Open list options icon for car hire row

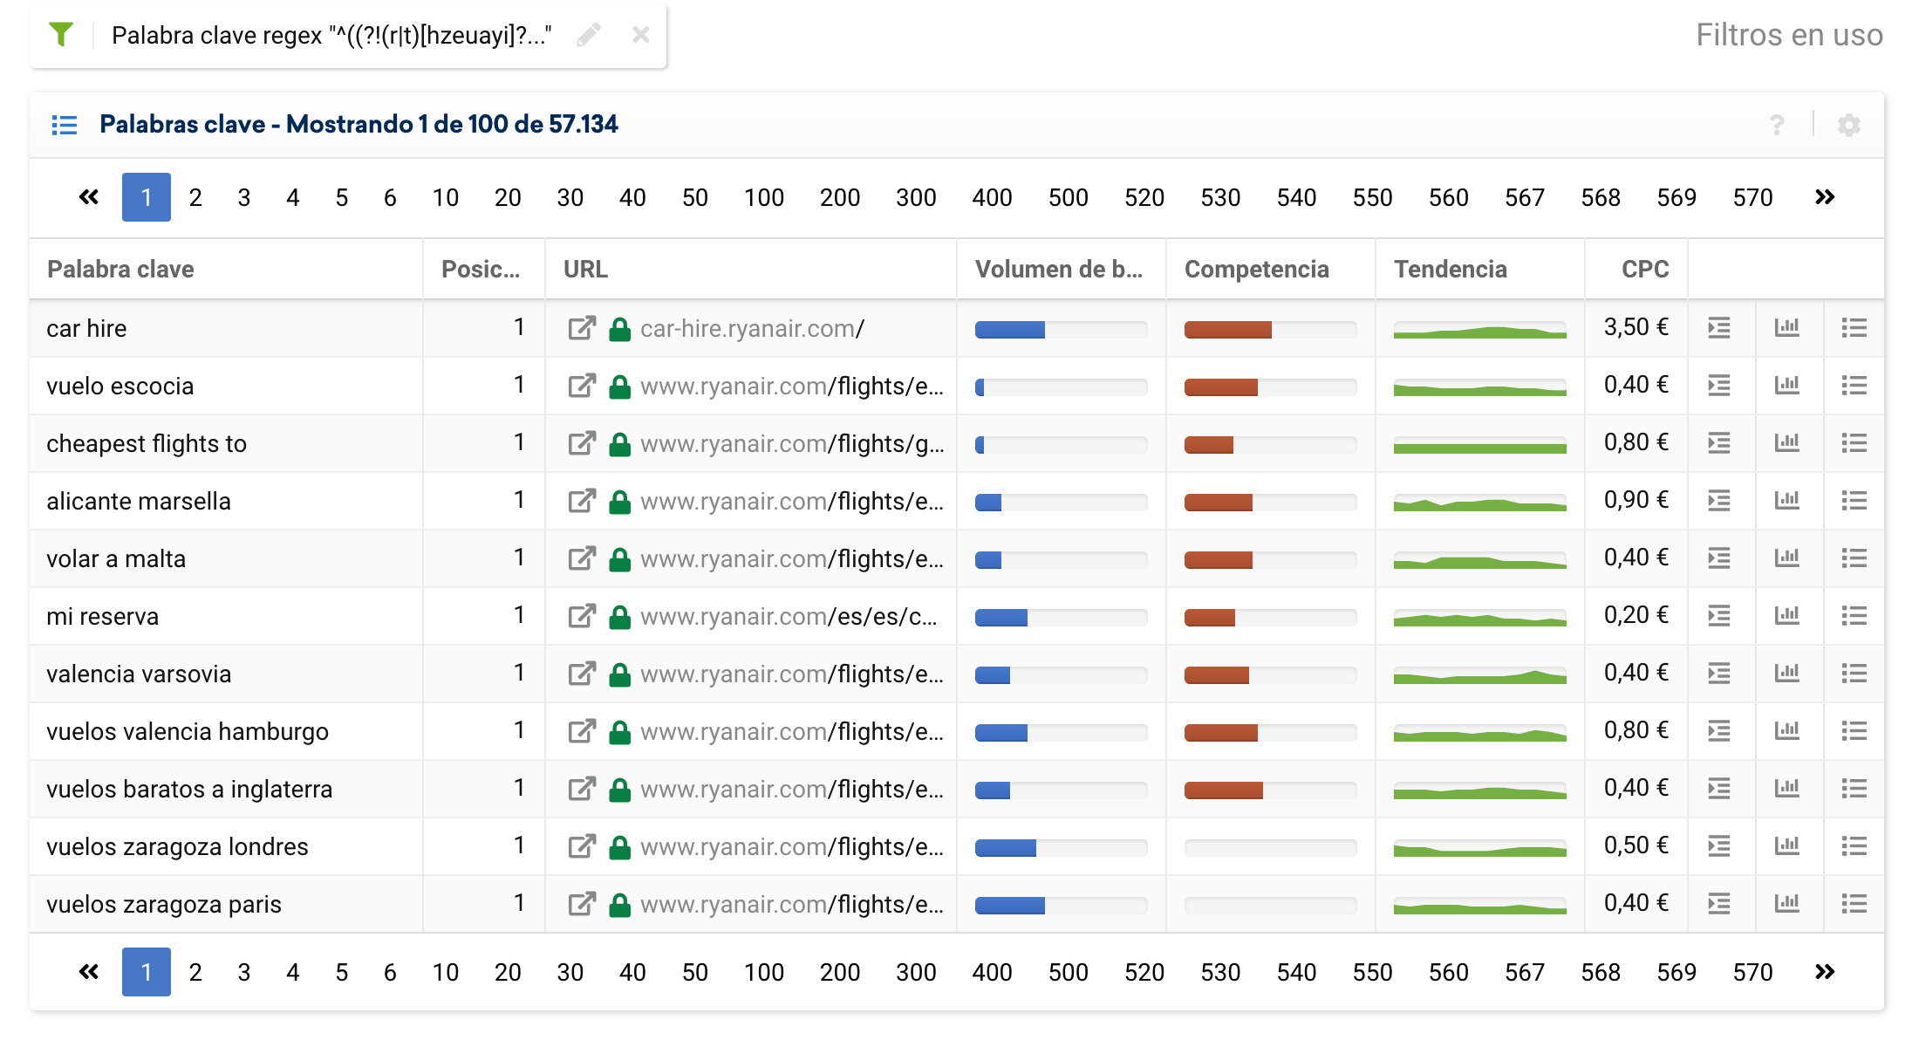[x=1854, y=328]
